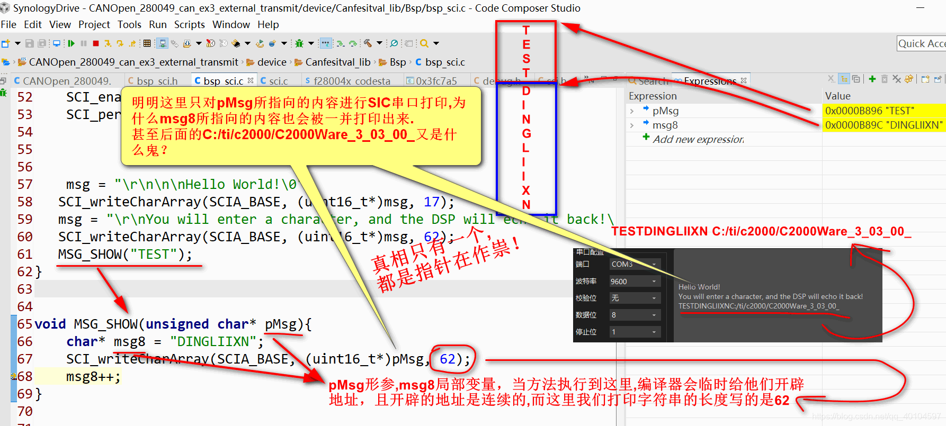Click the Save icon in the toolbar
946x426 pixels.
pos(30,43)
